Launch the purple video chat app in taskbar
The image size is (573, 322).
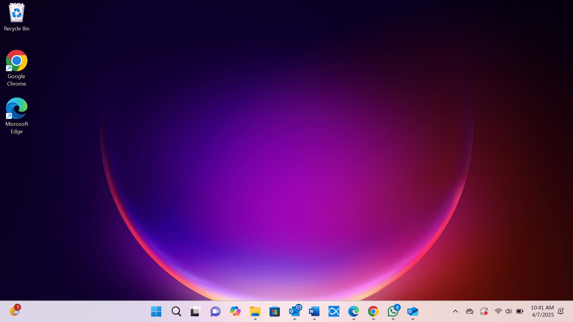tap(215, 312)
